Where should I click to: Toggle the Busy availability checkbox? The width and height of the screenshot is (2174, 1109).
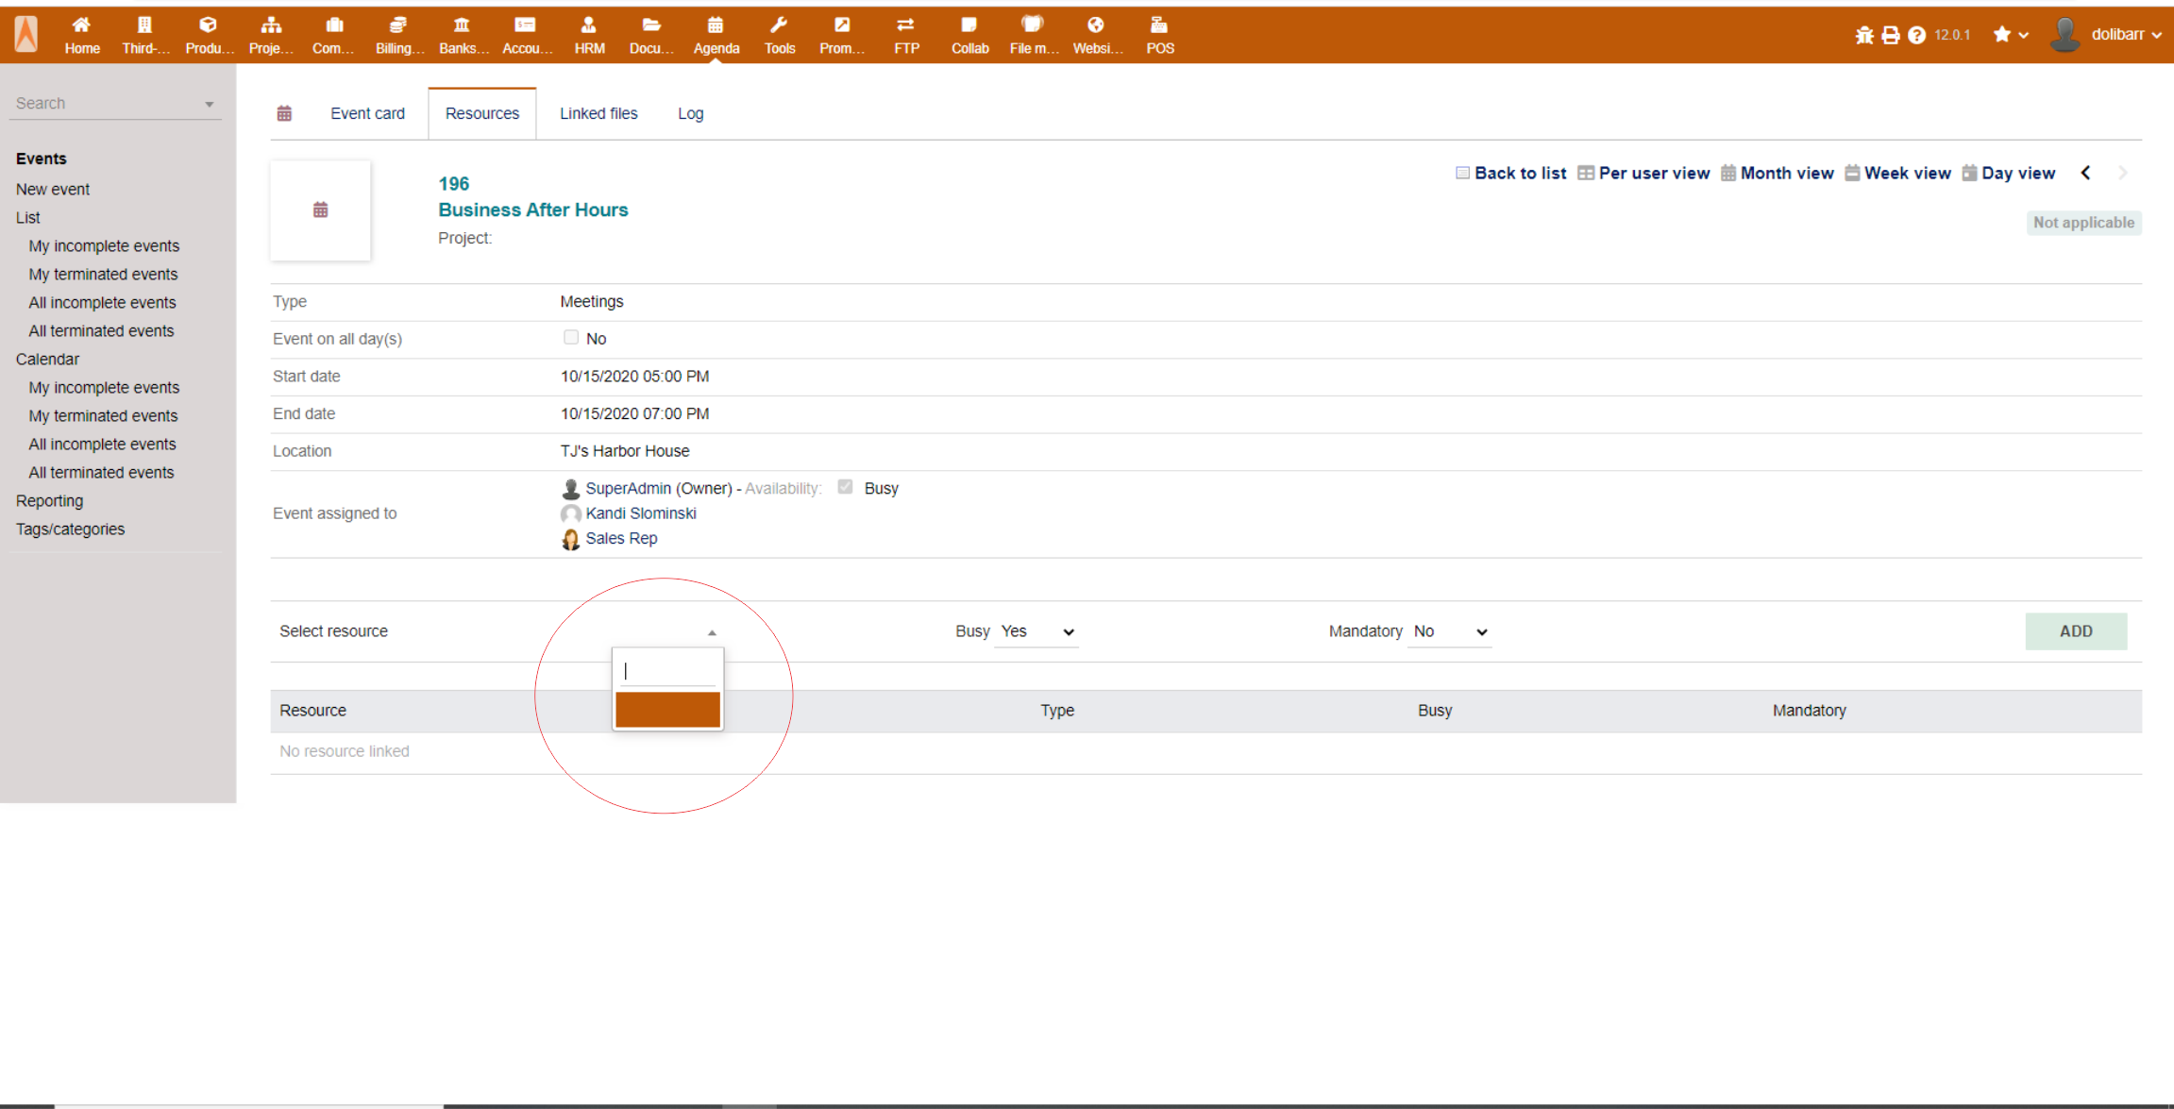click(x=845, y=487)
